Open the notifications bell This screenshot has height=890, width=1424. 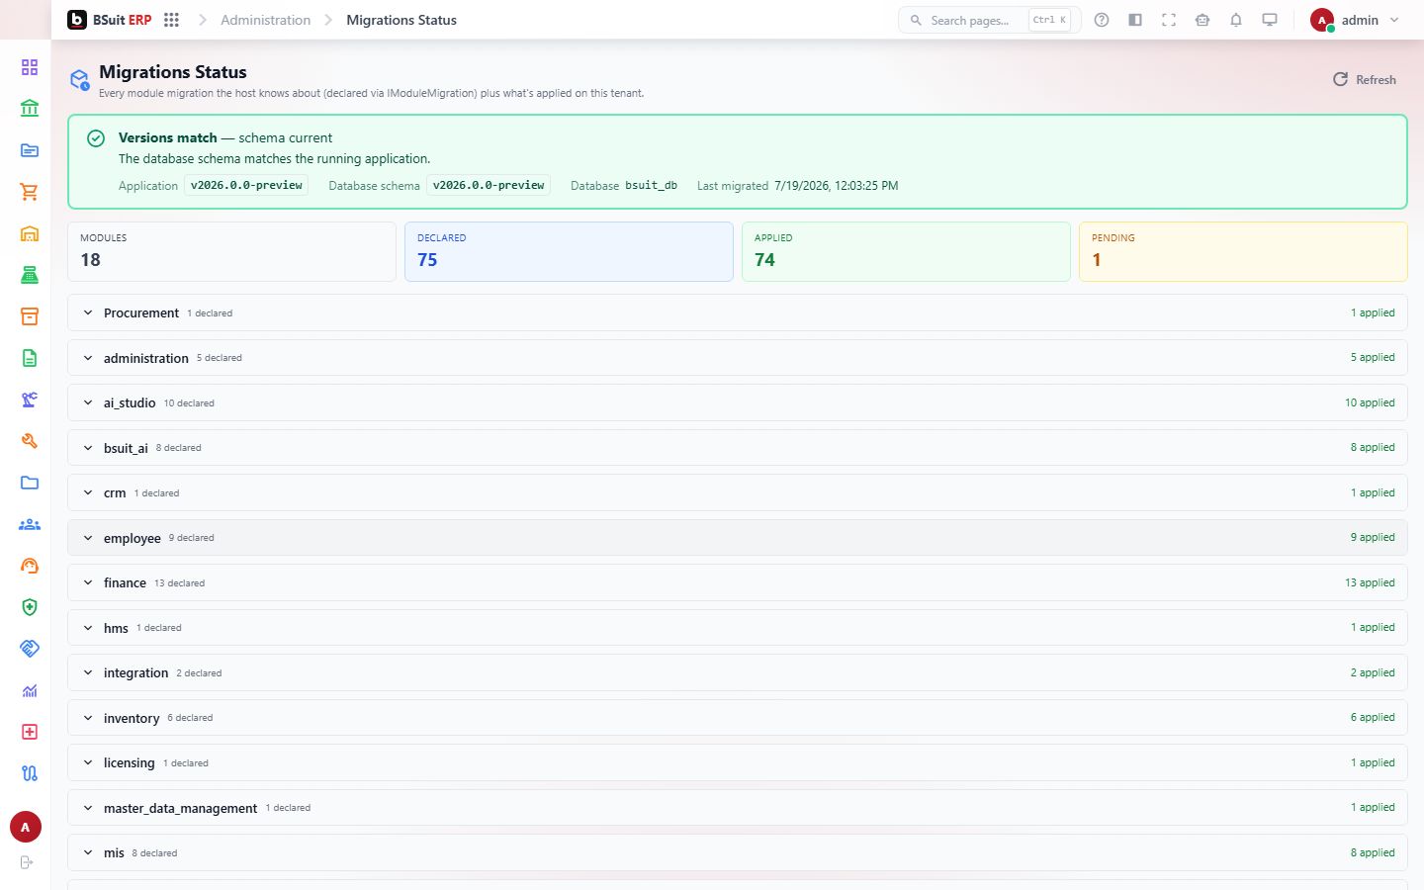[1236, 20]
